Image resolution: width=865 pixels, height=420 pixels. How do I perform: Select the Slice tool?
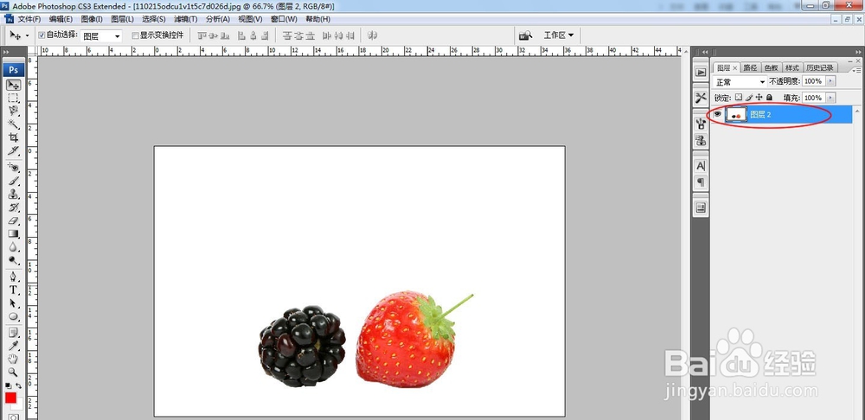pos(13,150)
